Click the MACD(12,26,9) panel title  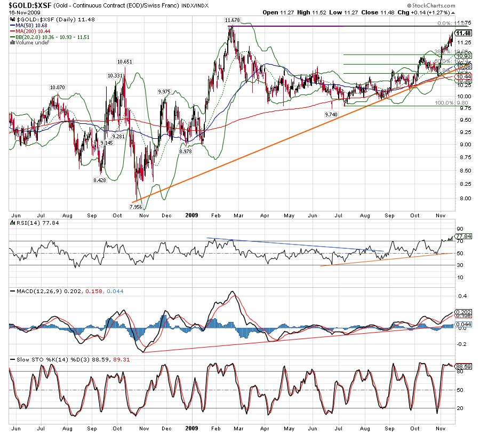[39, 291]
